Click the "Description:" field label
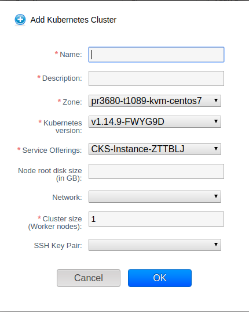 tap(62, 78)
